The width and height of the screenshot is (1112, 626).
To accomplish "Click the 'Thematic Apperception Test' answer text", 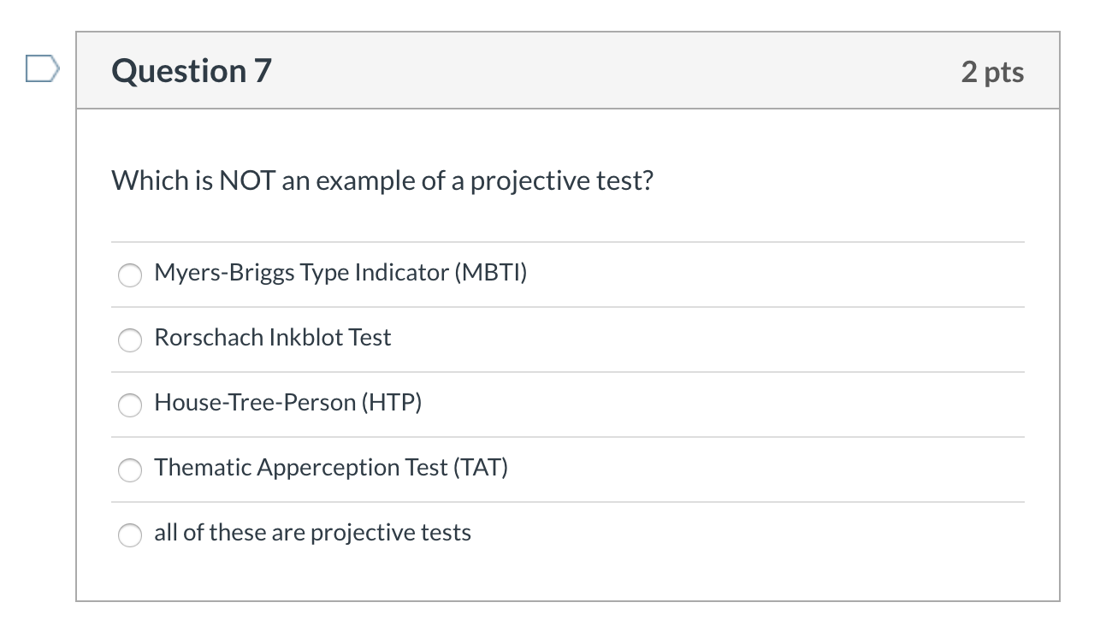I will [x=331, y=468].
